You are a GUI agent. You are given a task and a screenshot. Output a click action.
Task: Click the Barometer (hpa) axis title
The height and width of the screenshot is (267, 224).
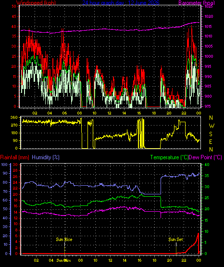(197, 3)
